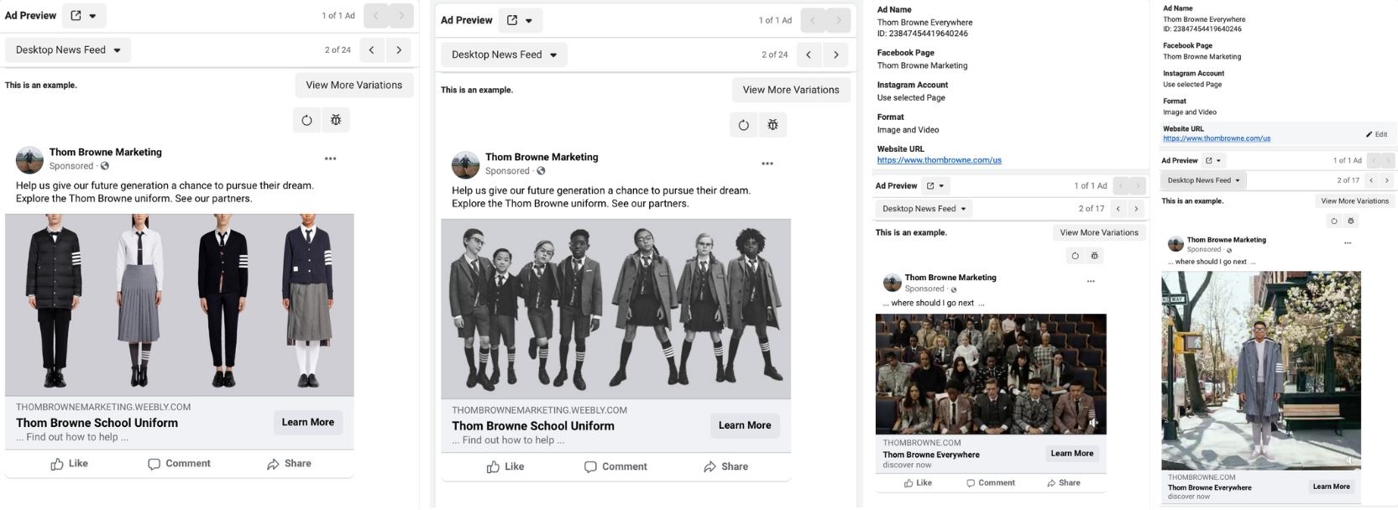Image resolution: width=1398 pixels, height=510 pixels.
Task: Open the three-dot options menu on the children photo post
Action: pyautogui.click(x=767, y=164)
